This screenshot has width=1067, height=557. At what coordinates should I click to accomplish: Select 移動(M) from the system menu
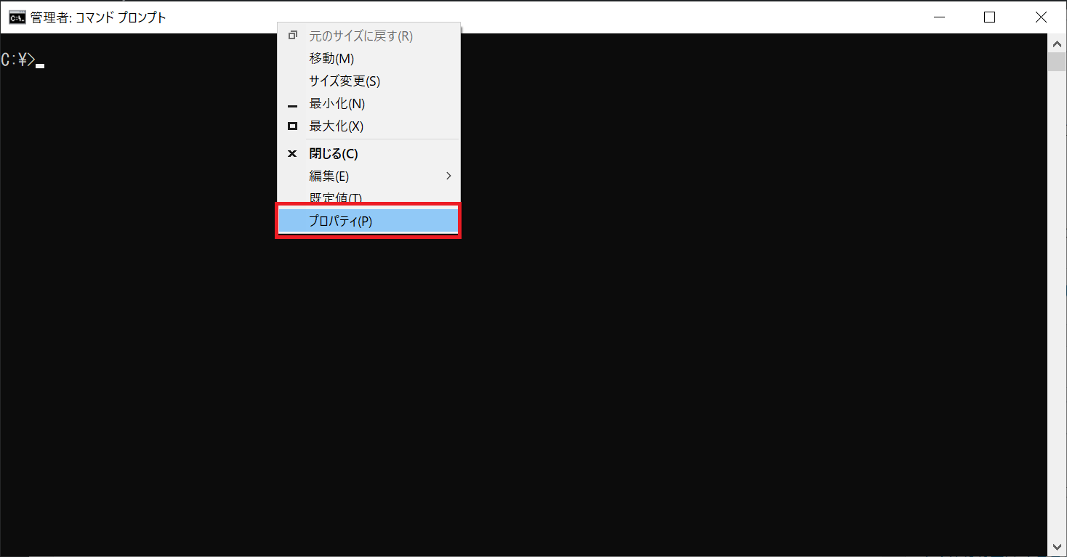tap(369, 58)
